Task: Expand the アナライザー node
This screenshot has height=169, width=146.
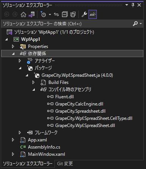Action: (20, 61)
